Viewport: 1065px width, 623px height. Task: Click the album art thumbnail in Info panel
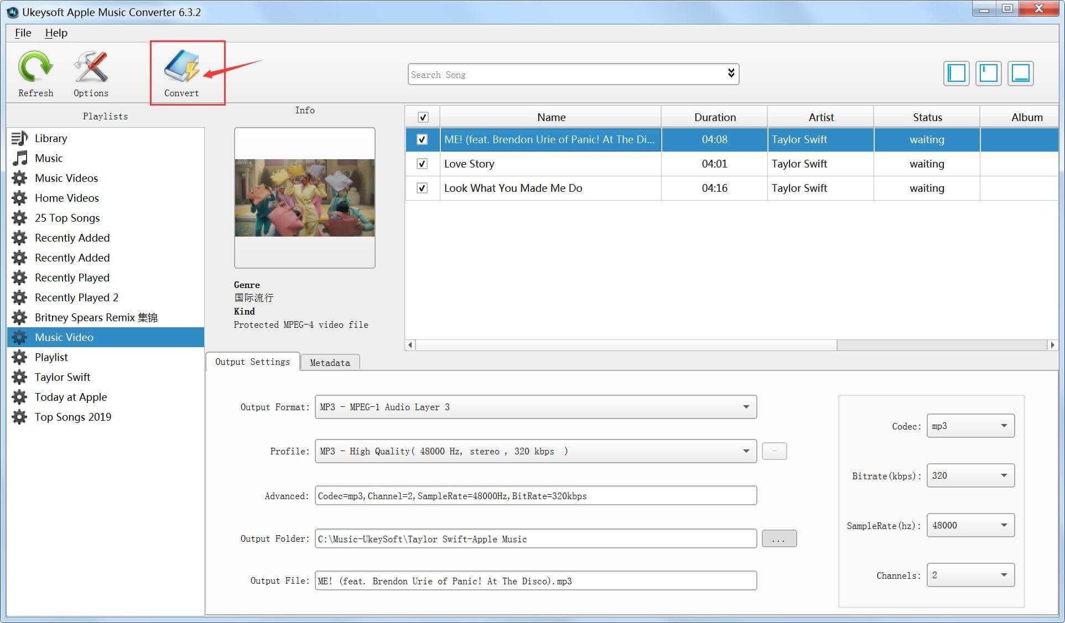pos(304,198)
